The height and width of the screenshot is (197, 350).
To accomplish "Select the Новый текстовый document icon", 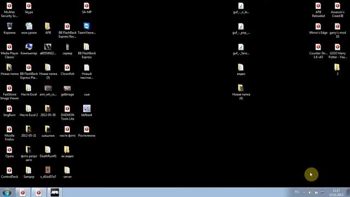I will pyautogui.click(x=86, y=72).
